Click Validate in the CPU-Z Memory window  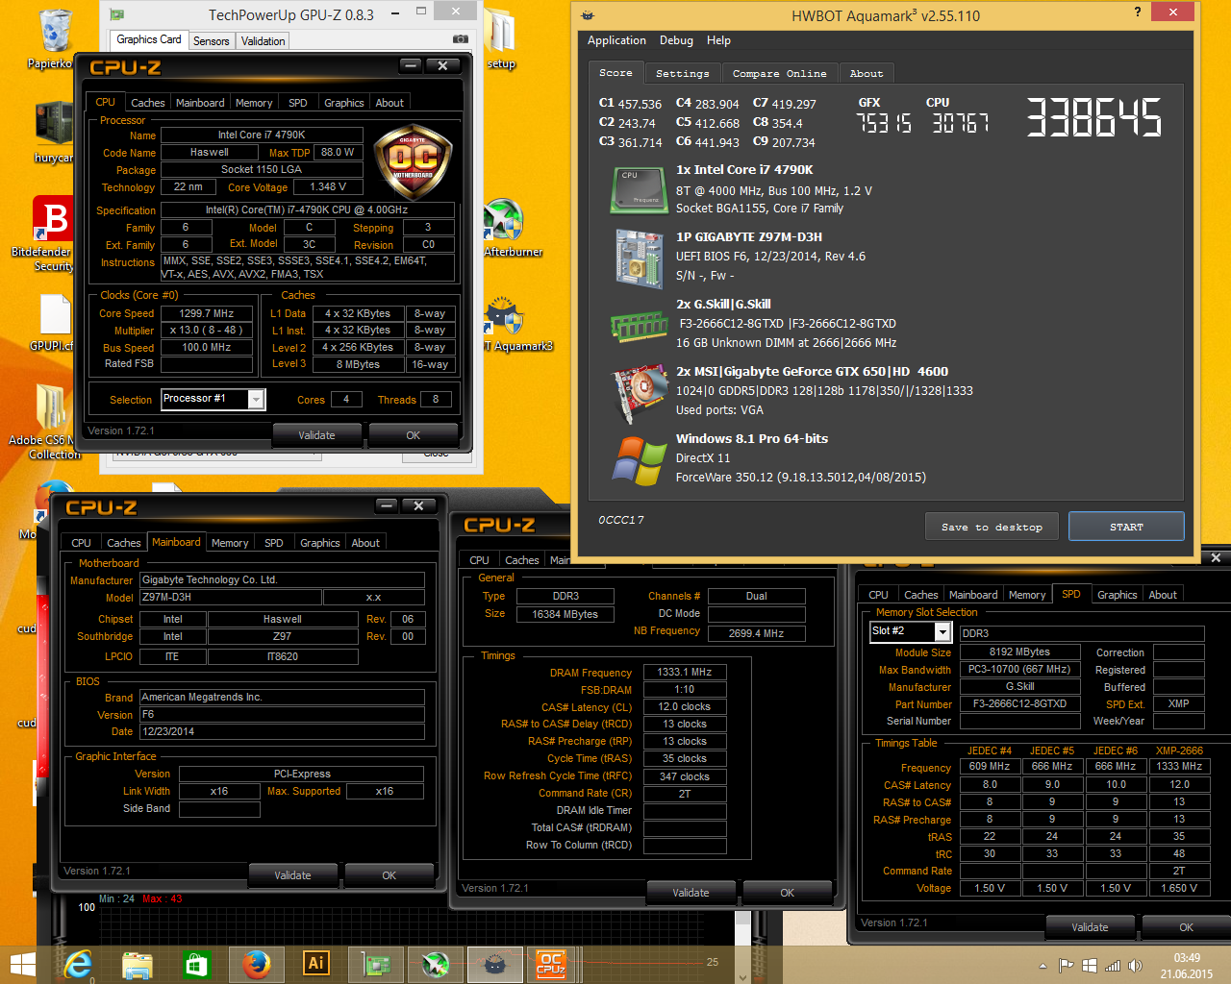(691, 893)
